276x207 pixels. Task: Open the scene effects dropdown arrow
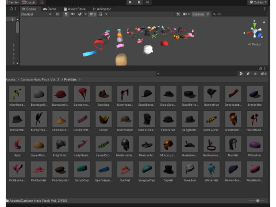(x=86, y=14)
